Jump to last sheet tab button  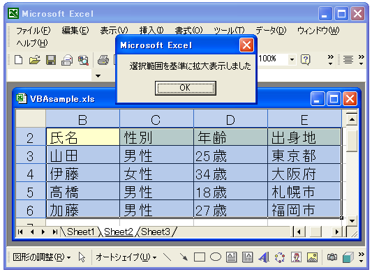point(55,232)
